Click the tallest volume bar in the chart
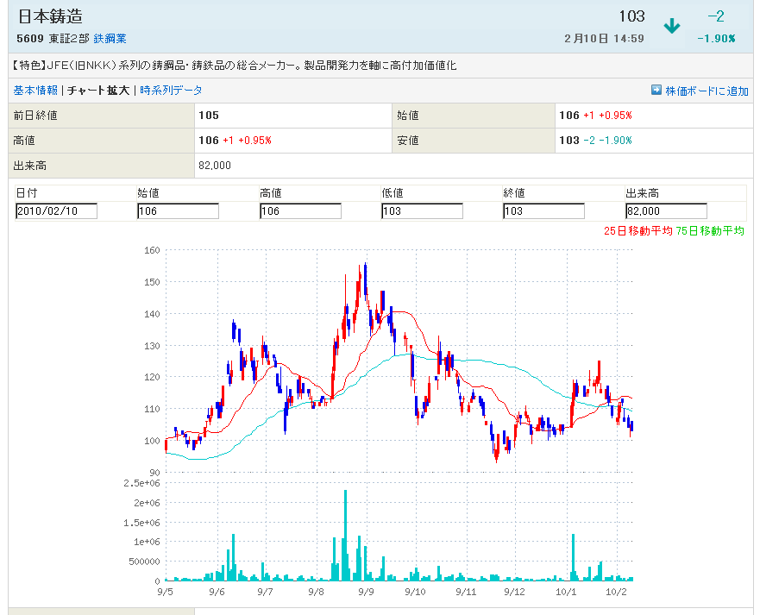760x615 pixels. tap(345, 535)
